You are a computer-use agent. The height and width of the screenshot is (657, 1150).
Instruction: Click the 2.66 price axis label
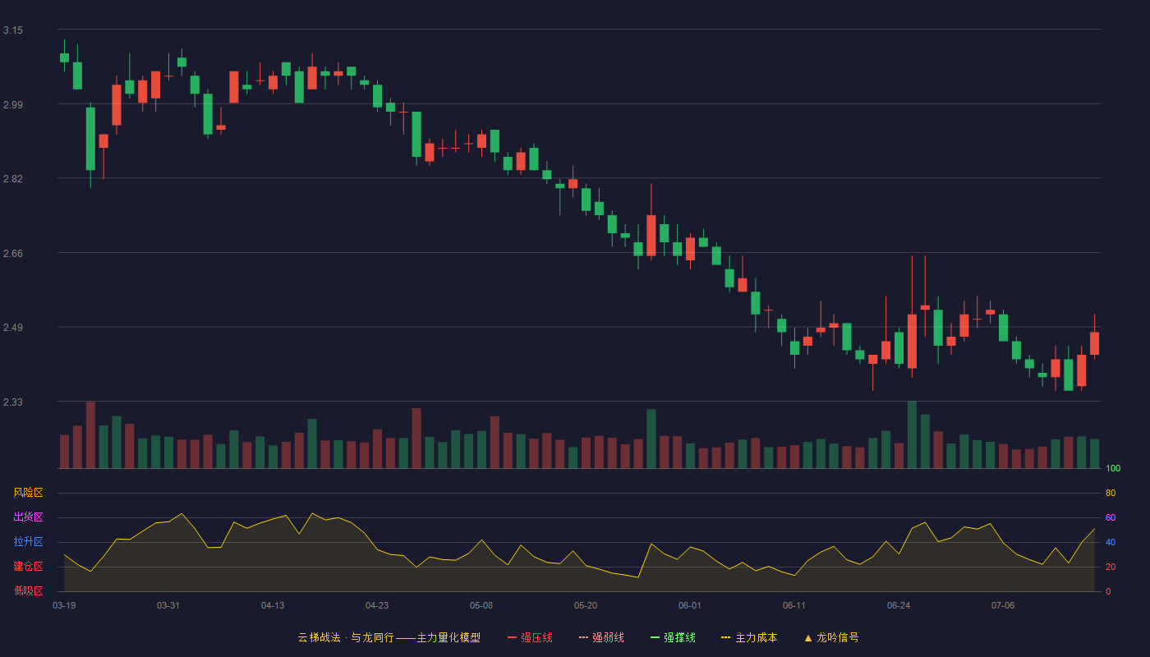pyautogui.click(x=13, y=254)
